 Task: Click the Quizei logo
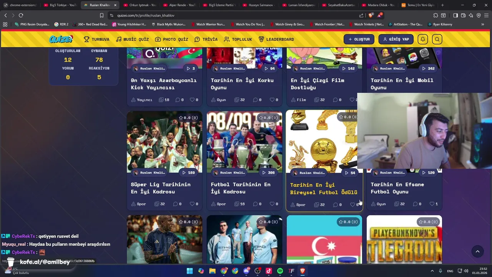(61, 39)
